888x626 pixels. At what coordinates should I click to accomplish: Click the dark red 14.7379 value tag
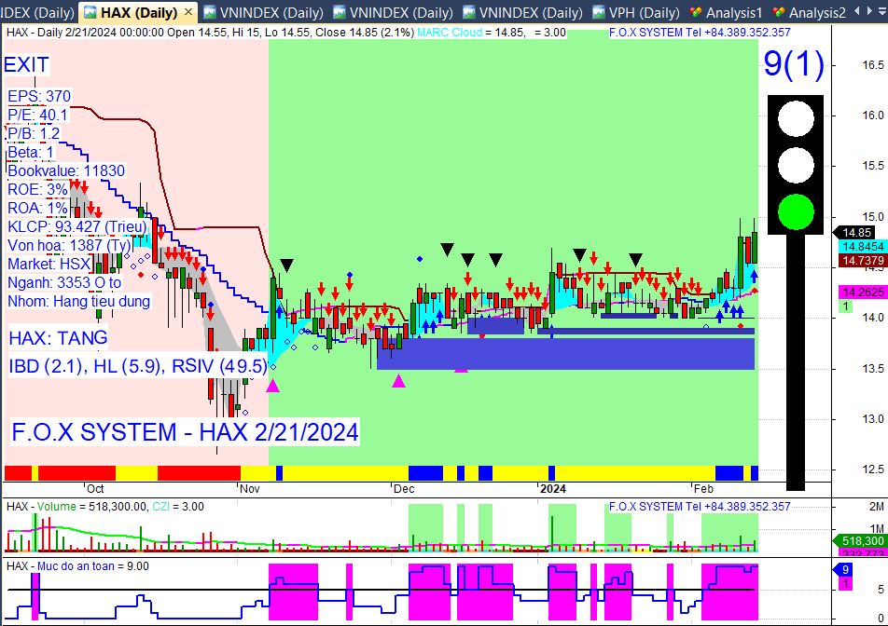863,261
